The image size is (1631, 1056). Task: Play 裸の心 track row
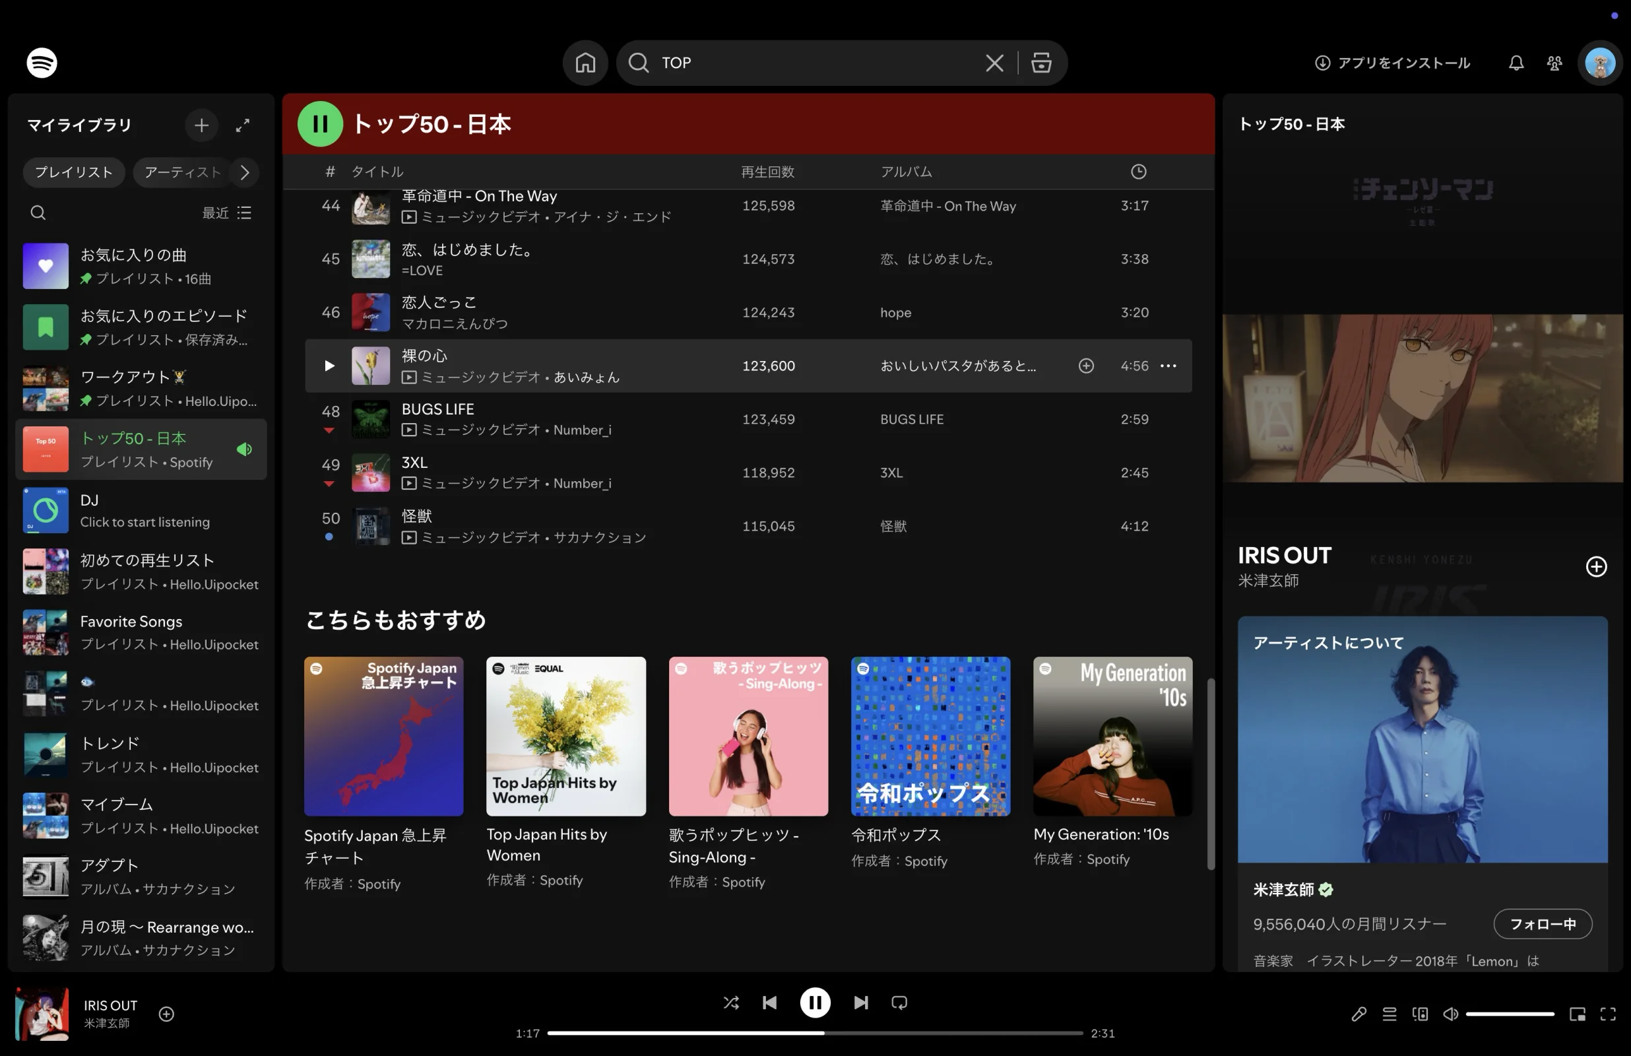330,366
